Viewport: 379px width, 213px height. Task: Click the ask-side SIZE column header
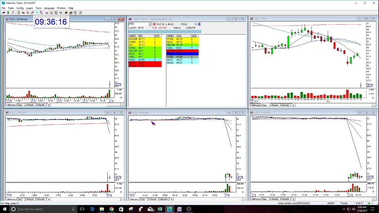(x=194, y=36)
